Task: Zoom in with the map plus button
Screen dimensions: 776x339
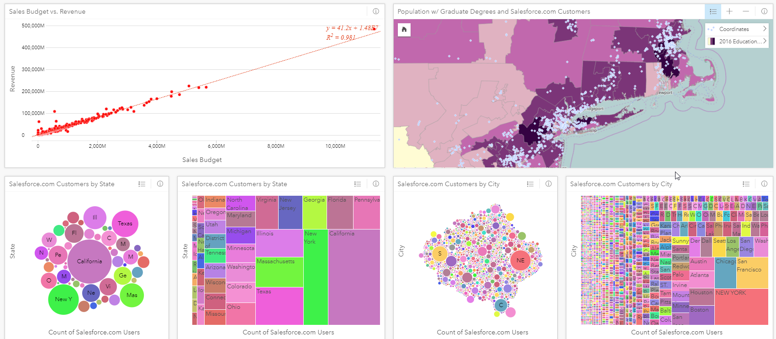Action: point(729,11)
